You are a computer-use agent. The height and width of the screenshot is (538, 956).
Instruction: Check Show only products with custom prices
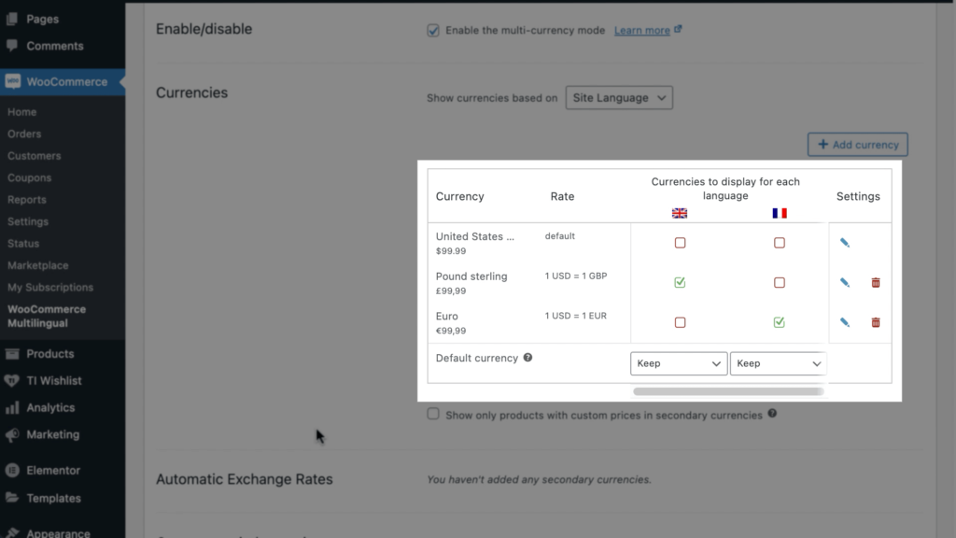pyautogui.click(x=433, y=414)
